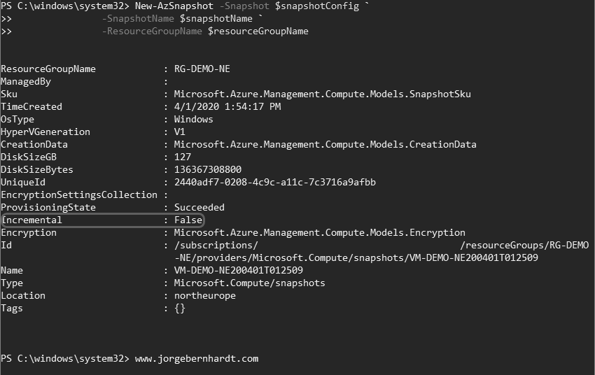This screenshot has height=375, width=595.
Task: Click the DiskSizeBytes value 136367308800
Action: coord(207,169)
